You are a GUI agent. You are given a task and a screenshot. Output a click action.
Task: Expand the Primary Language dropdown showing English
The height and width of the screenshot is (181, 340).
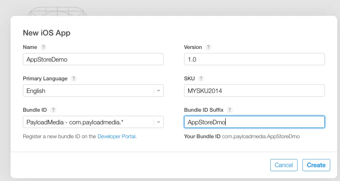[x=93, y=90]
